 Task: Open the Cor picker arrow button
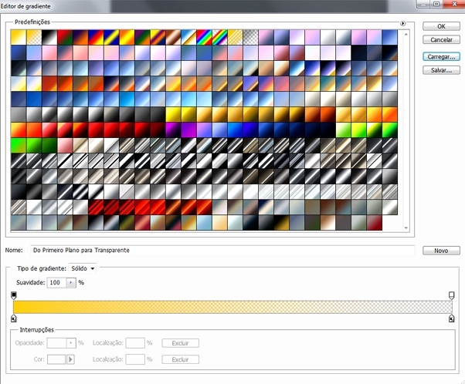coord(70,359)
